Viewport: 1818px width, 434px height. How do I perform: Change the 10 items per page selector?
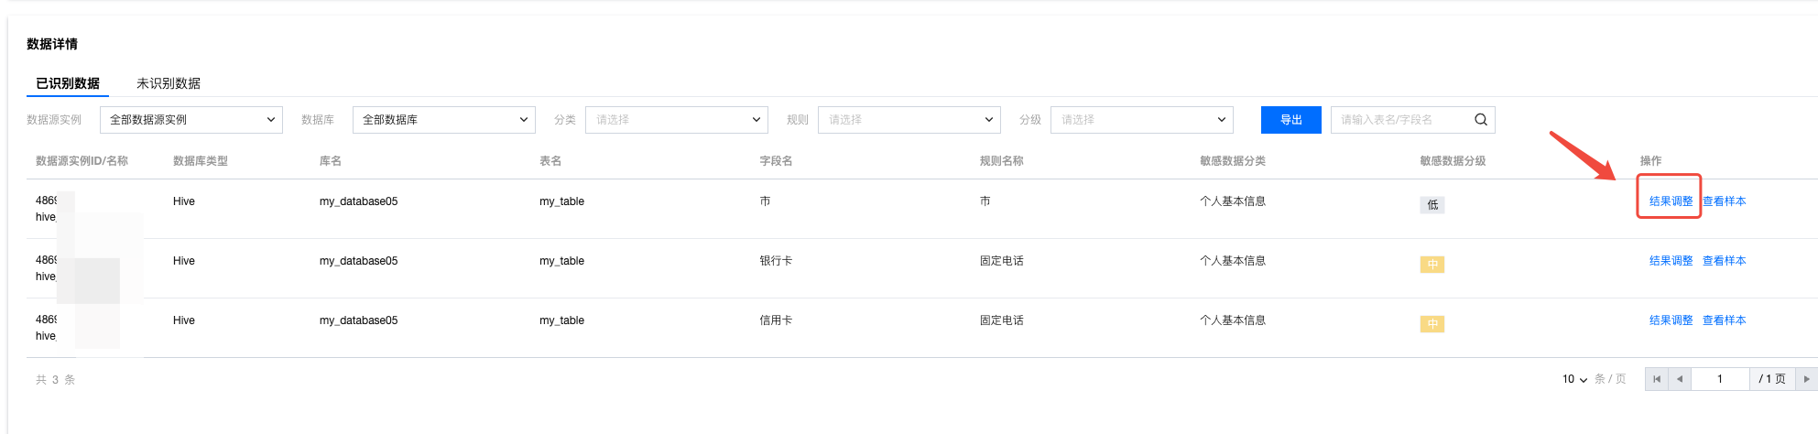click(x=1574, y=379)
